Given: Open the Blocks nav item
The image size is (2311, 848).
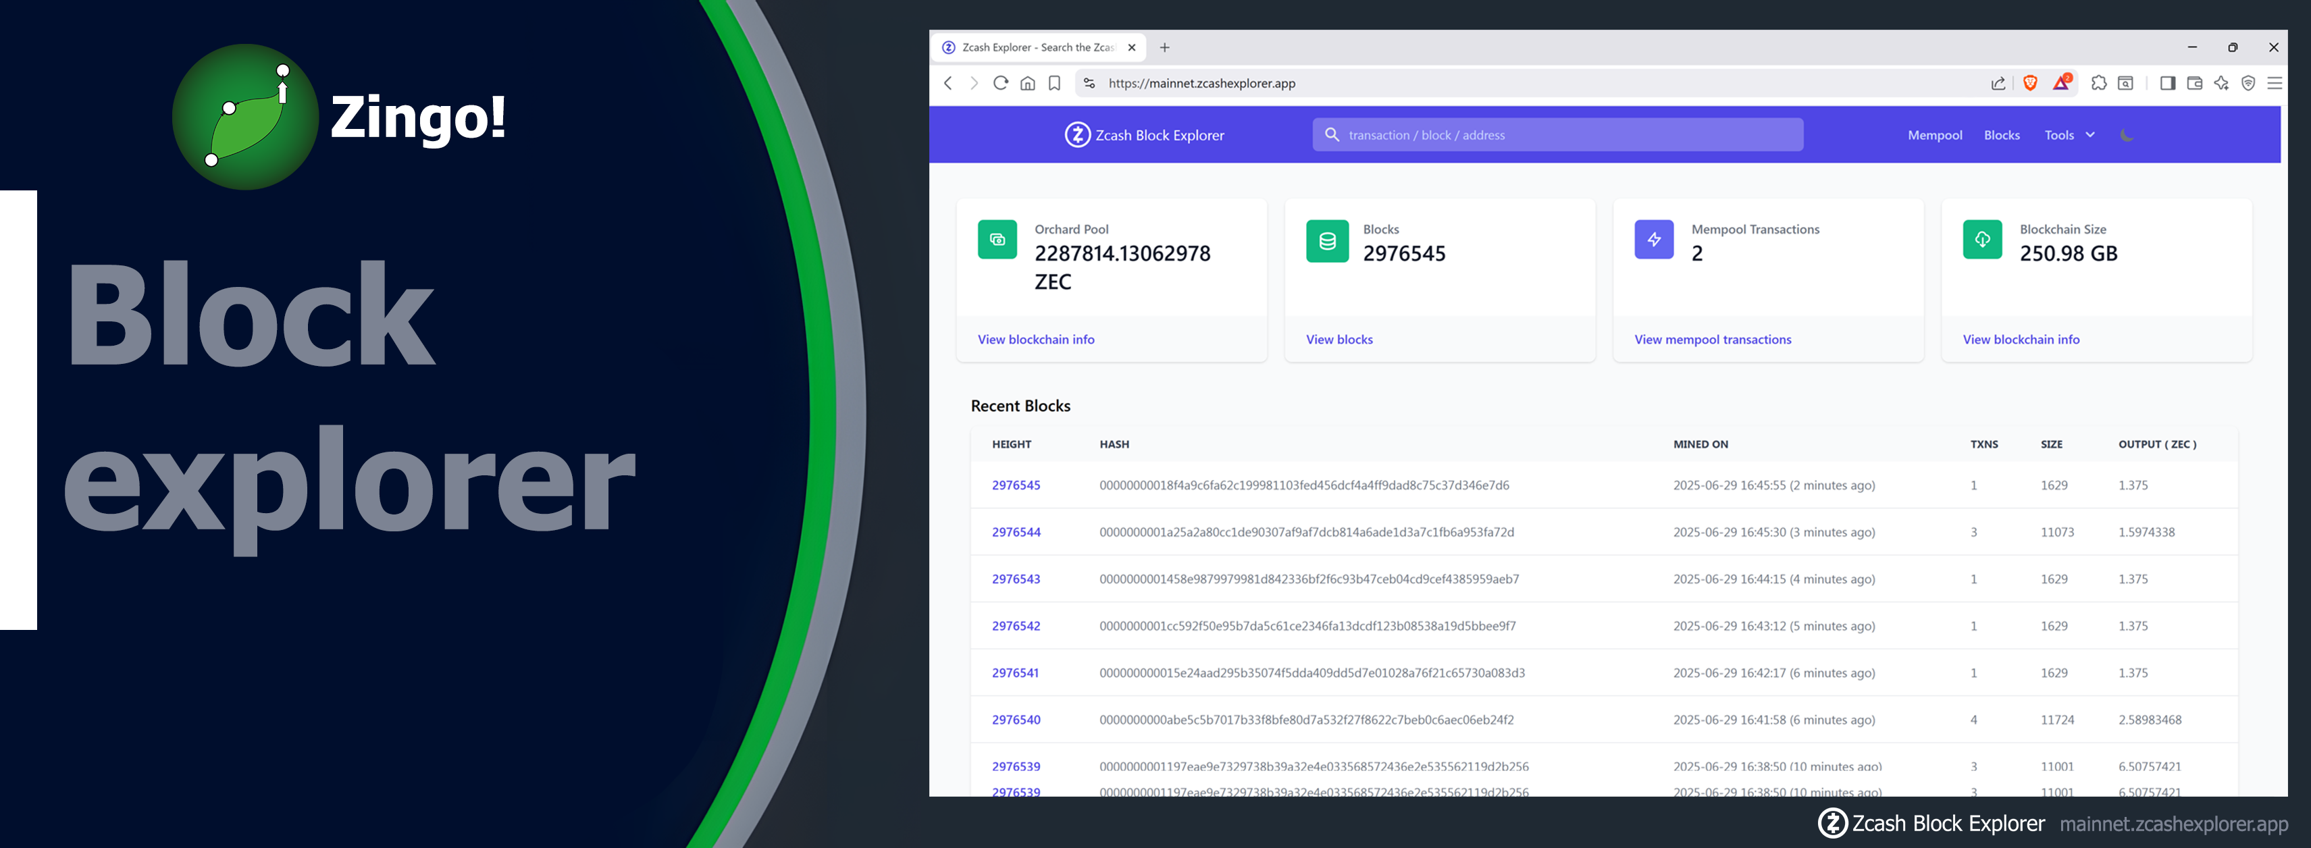Looking at the screenshot, I should 2002,134.
